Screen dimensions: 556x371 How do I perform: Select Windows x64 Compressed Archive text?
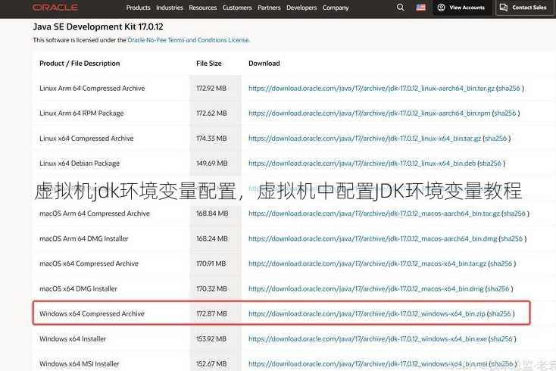coord(92,313)
